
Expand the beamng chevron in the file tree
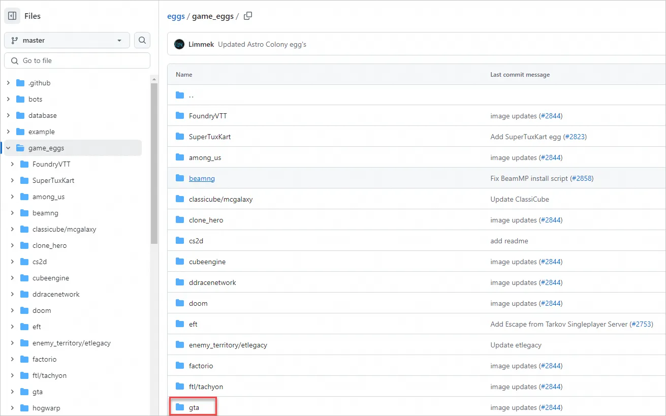(x=13, y=213)
